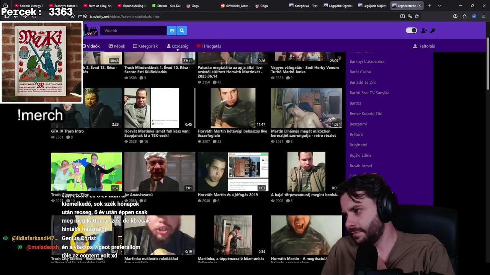
Task: Focus the Videók search input field
Action: pyautogui.click(x=134, y=31)
